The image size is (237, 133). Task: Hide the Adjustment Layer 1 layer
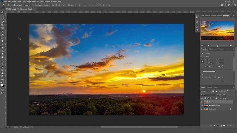(201, 106)
